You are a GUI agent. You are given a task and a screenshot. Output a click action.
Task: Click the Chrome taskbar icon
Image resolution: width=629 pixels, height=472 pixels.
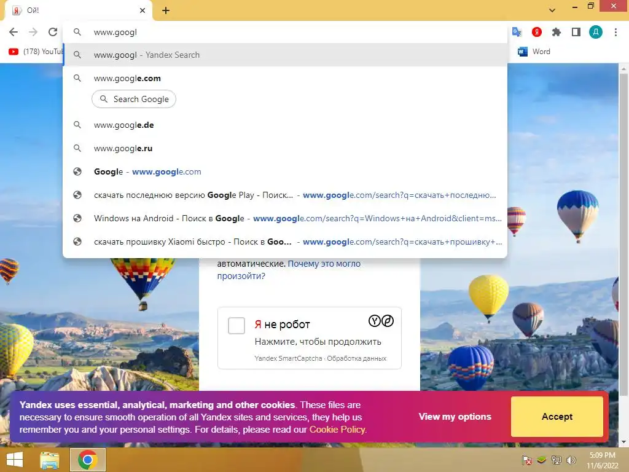(87, 460)
